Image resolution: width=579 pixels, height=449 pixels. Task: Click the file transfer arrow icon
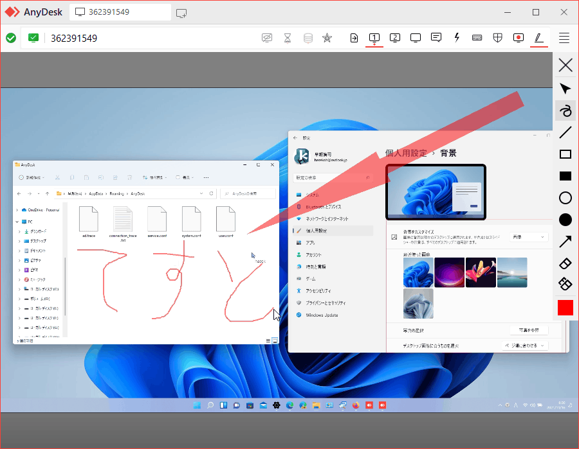[354, 38]
